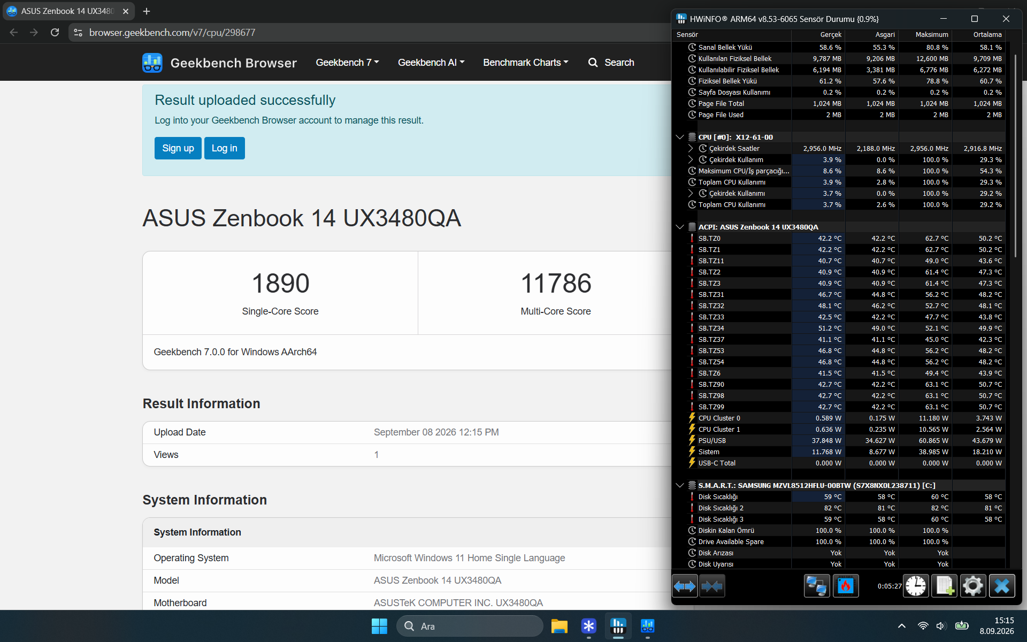Click the Maksimum column header

click(x=925, y=35)
